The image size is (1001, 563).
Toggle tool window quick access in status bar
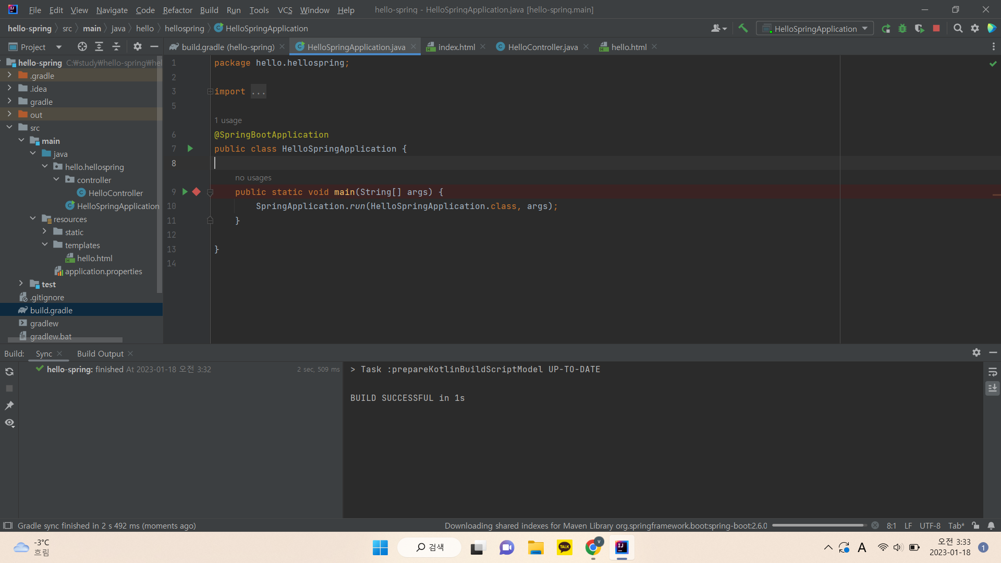(8, 525)
